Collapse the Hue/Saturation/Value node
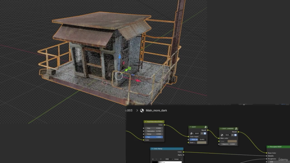This screenshot has width=290, height=163. click(145, 122)
